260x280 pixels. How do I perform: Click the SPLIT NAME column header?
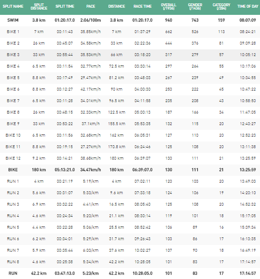[x=13, y=6]
